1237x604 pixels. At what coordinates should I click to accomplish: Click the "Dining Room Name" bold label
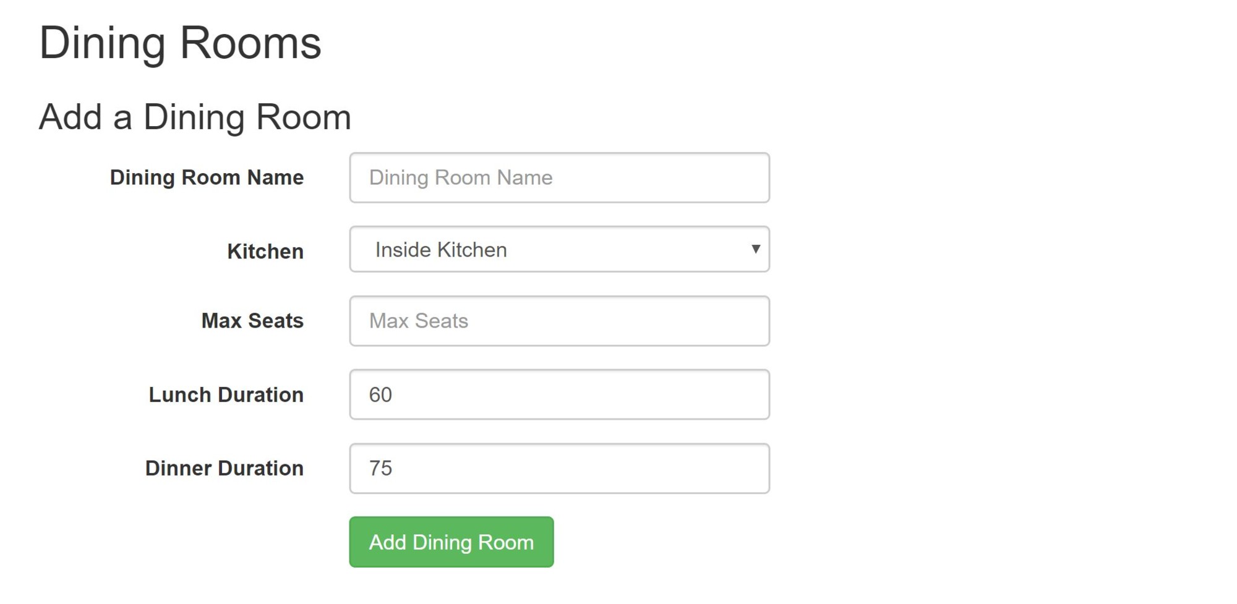point(207,178)
